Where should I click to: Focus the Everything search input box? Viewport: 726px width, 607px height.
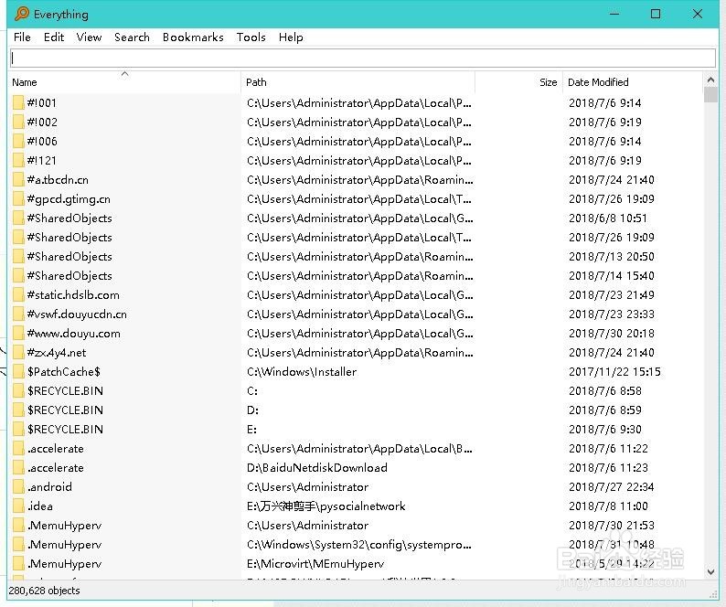(362, 58)
